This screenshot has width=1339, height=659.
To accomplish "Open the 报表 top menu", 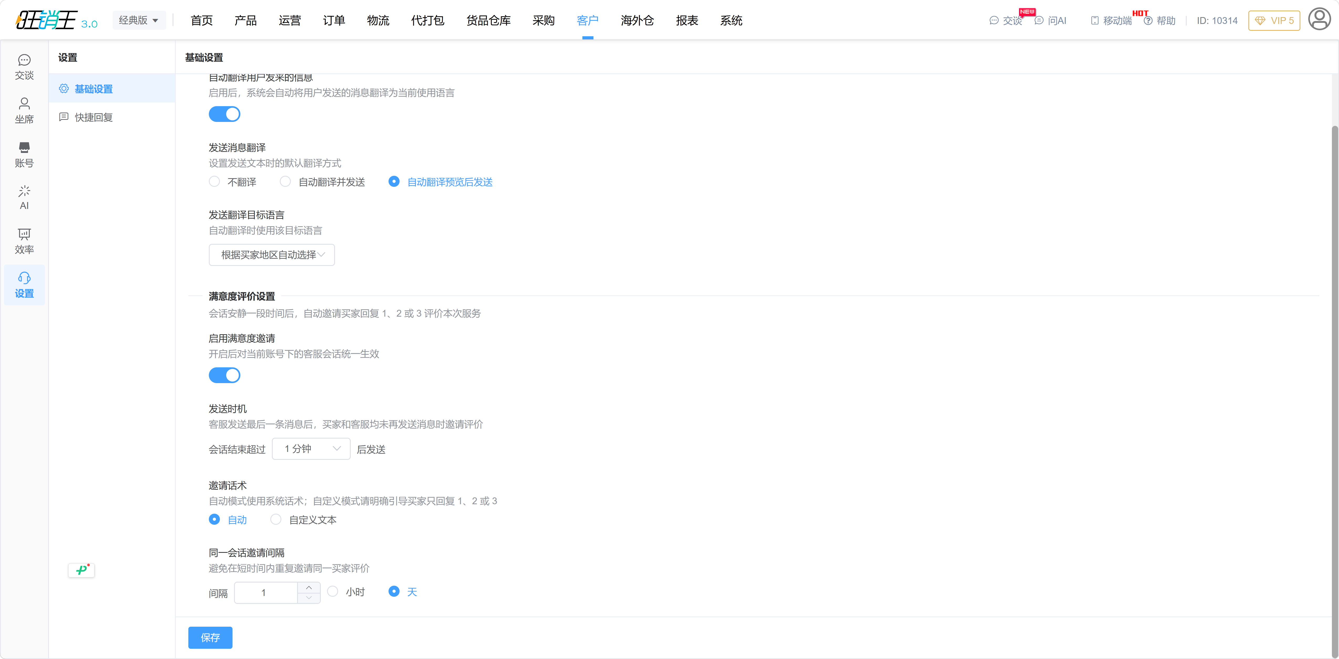I will point(687,20).
